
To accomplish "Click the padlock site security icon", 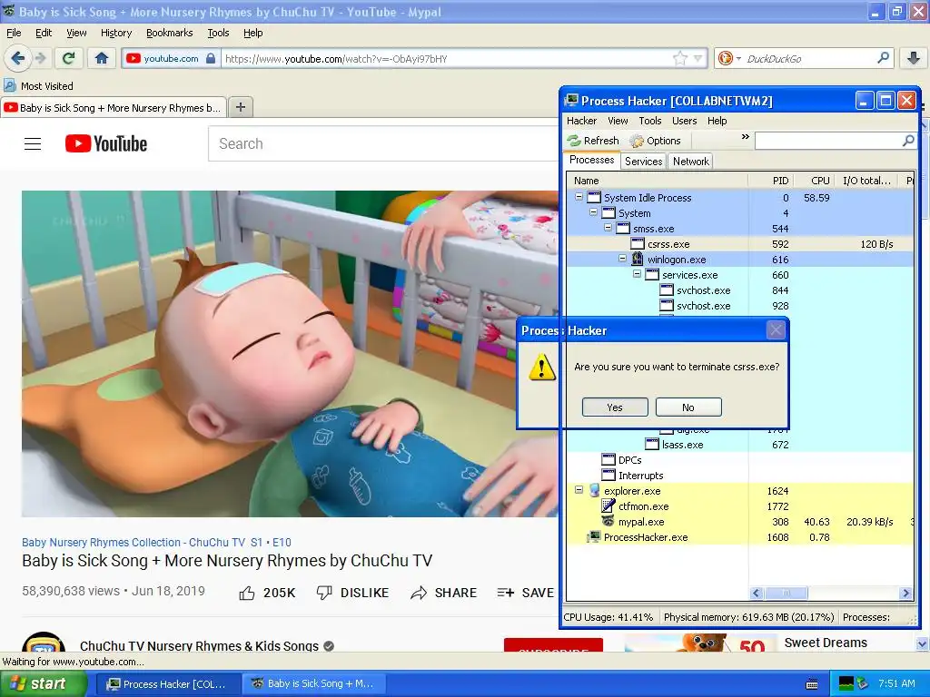I will 211,58.
